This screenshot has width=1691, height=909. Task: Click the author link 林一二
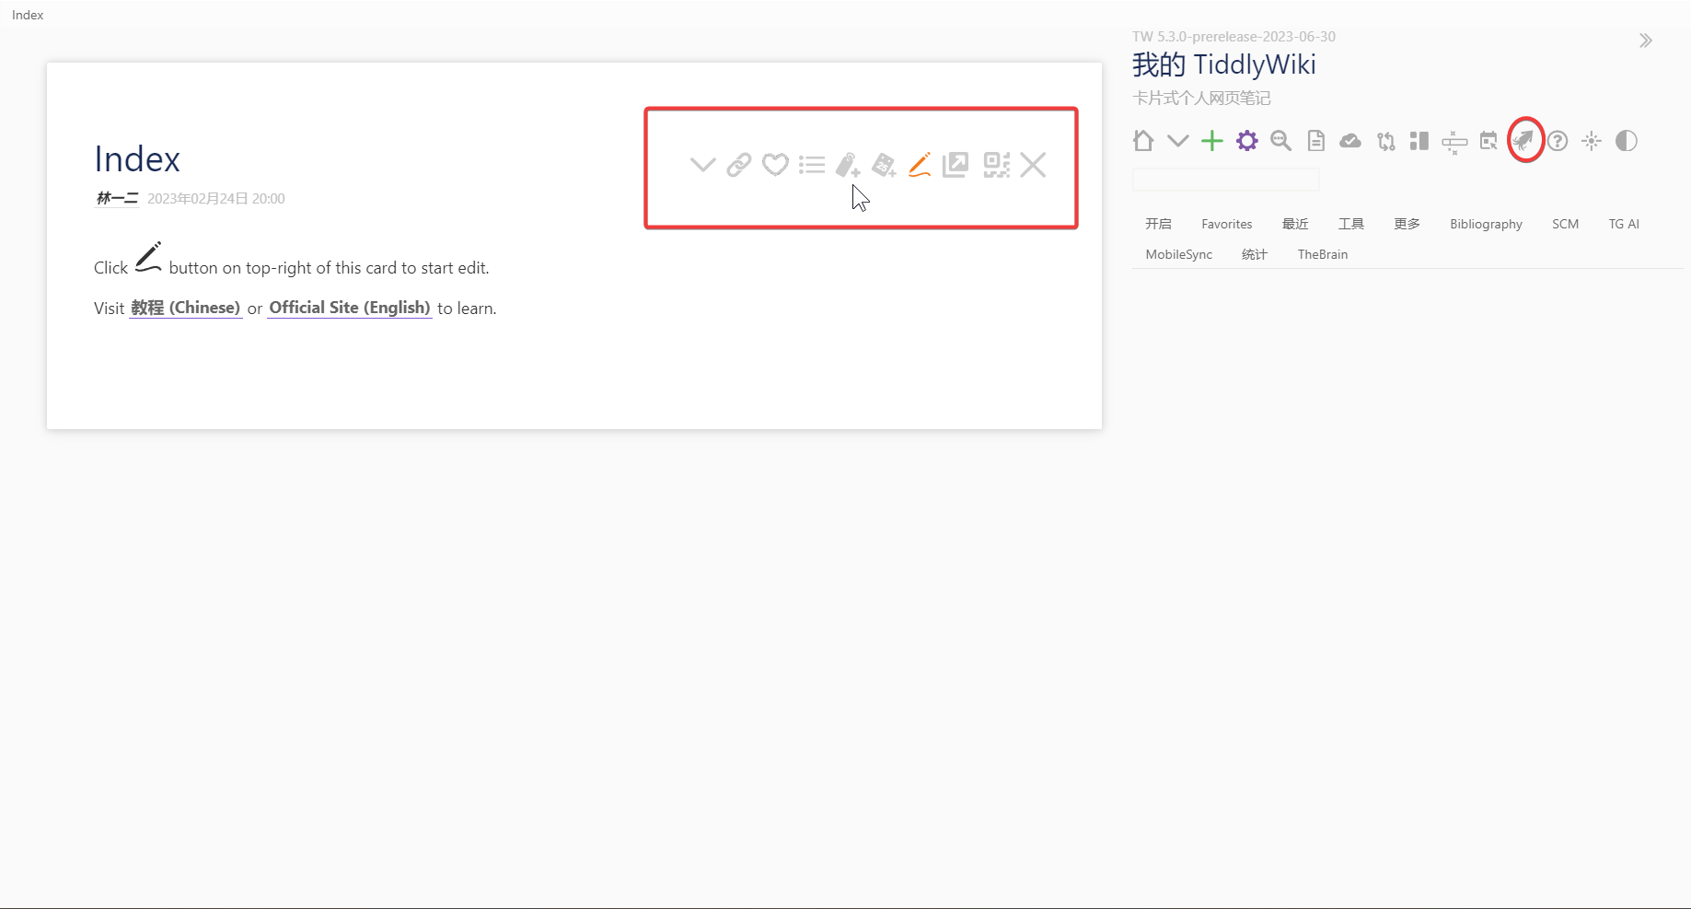[117, 198]
